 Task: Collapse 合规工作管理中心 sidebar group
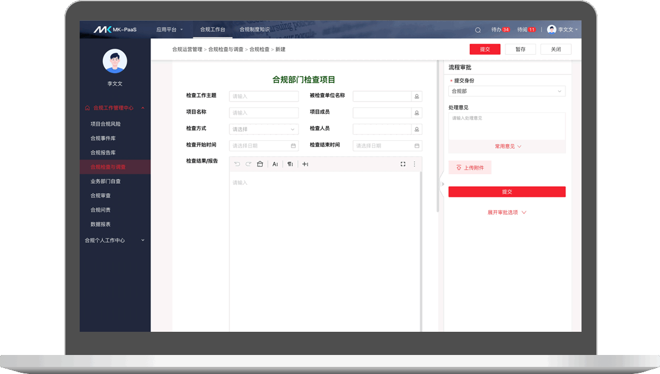pos(143,108)
